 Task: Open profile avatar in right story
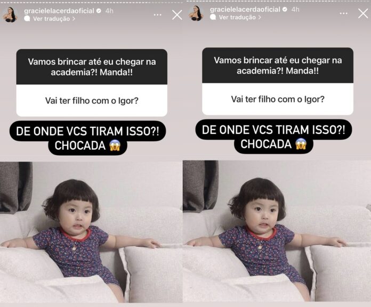point(196,13)
